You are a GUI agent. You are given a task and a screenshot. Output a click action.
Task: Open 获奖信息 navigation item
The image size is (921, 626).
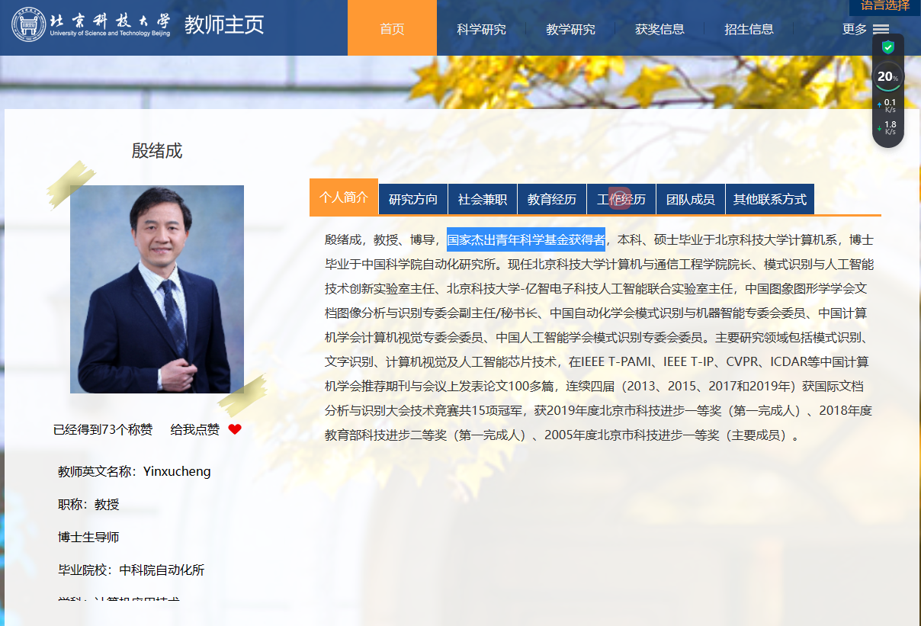pos(659,29)
